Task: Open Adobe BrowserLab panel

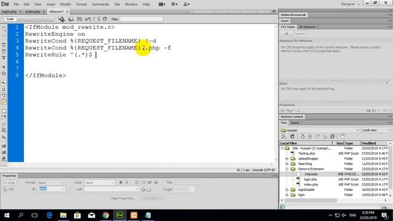Action: 293,15
